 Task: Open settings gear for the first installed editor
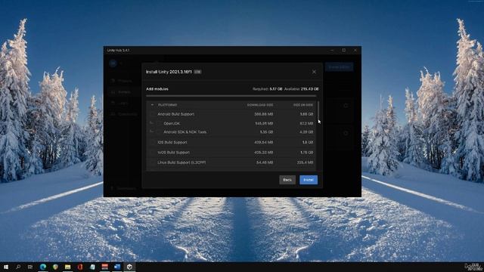[346, 106]
